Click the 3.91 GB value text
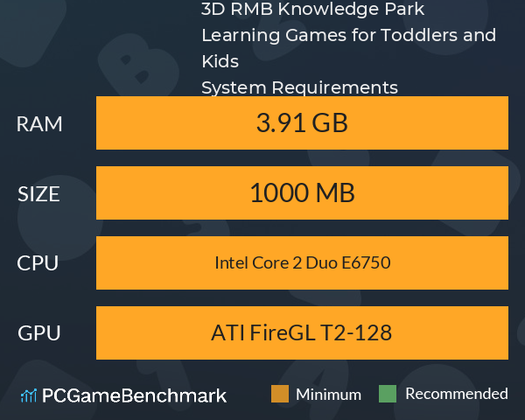Image resolution: width=525 pixels, height=420 pixels. click(x=302, y=122)
